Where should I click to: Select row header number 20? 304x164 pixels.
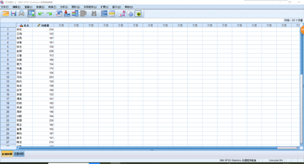pos(8,112)
